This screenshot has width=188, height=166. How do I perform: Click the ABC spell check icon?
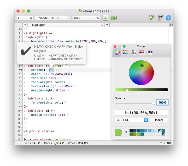pyautogui.click(x=152, y=18)
